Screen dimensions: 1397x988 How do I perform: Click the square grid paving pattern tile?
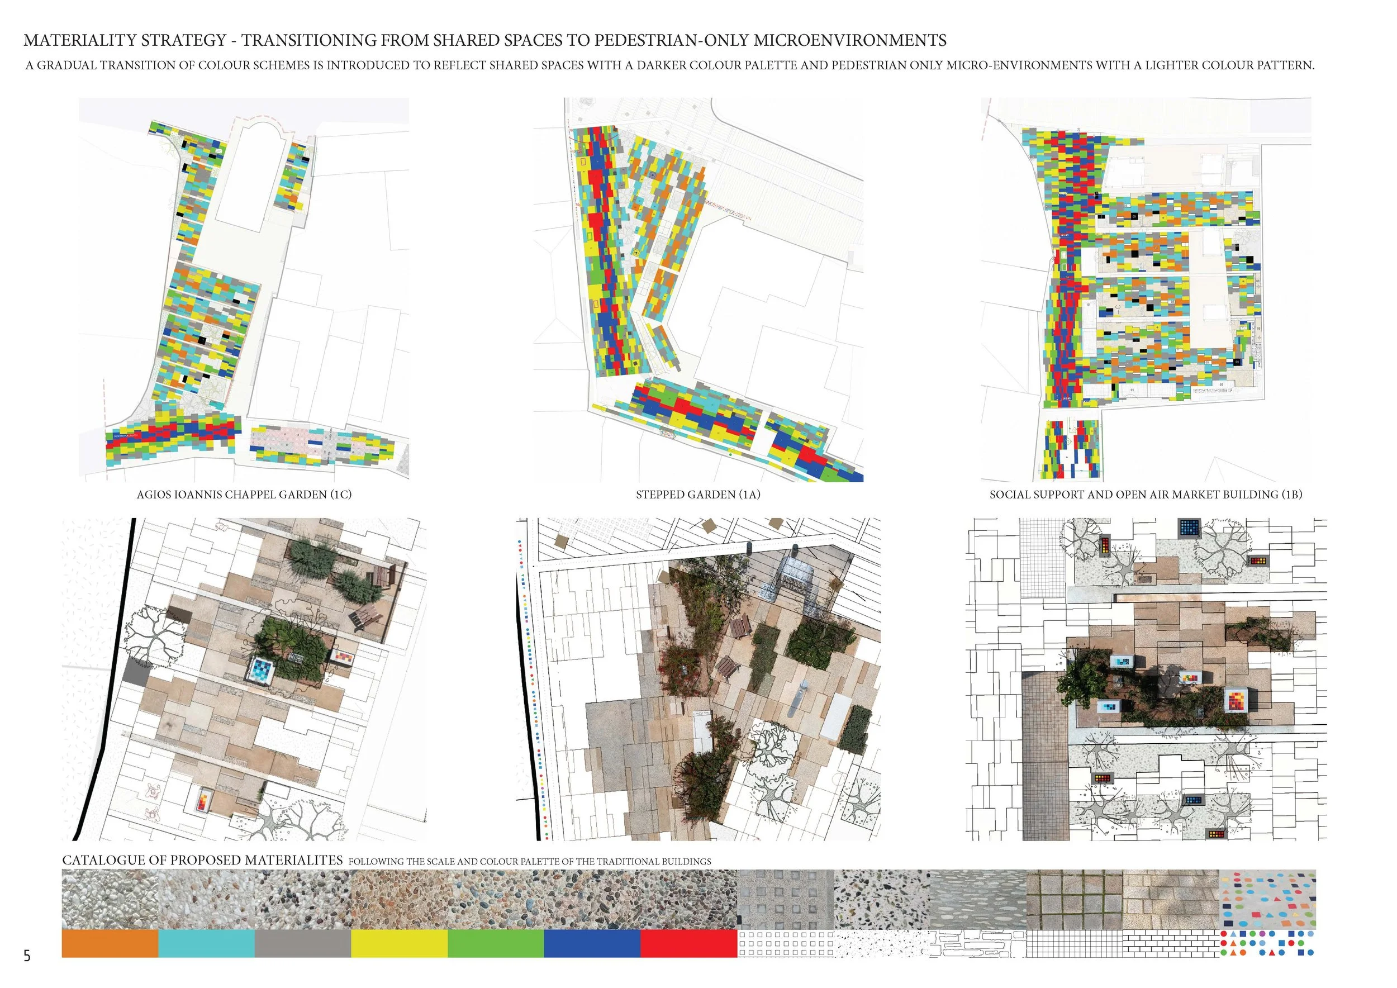(x=1074, y=944)
